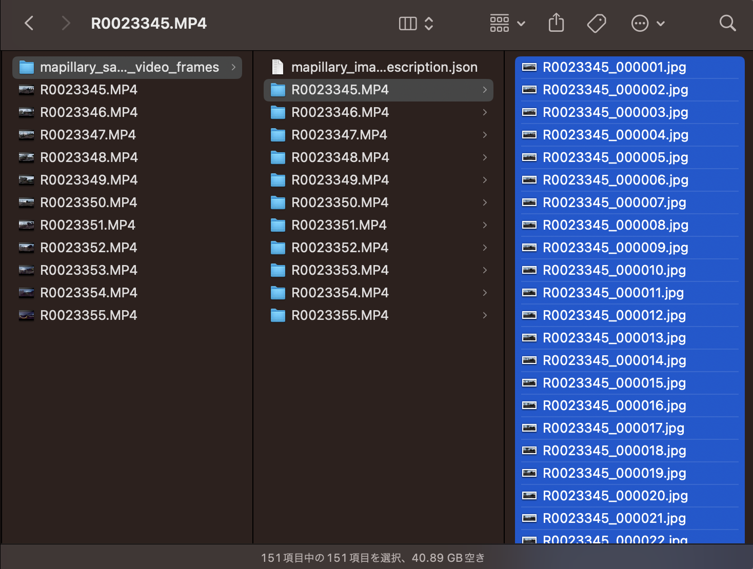
Task: Expand R0023346.MP4 via its chevron
Action: point(484,112)
